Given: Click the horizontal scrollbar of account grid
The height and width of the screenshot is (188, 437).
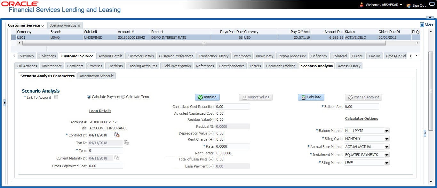Looking at the screenshot, I should (x=203, y=43).
